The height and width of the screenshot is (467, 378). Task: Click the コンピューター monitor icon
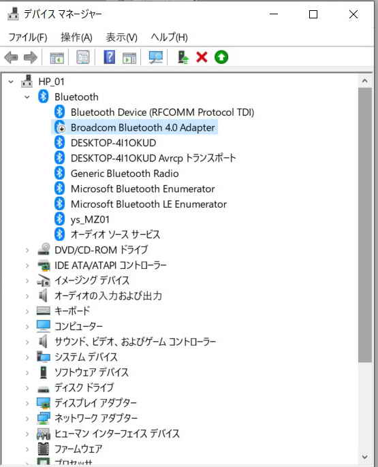(x=43, y=326)
